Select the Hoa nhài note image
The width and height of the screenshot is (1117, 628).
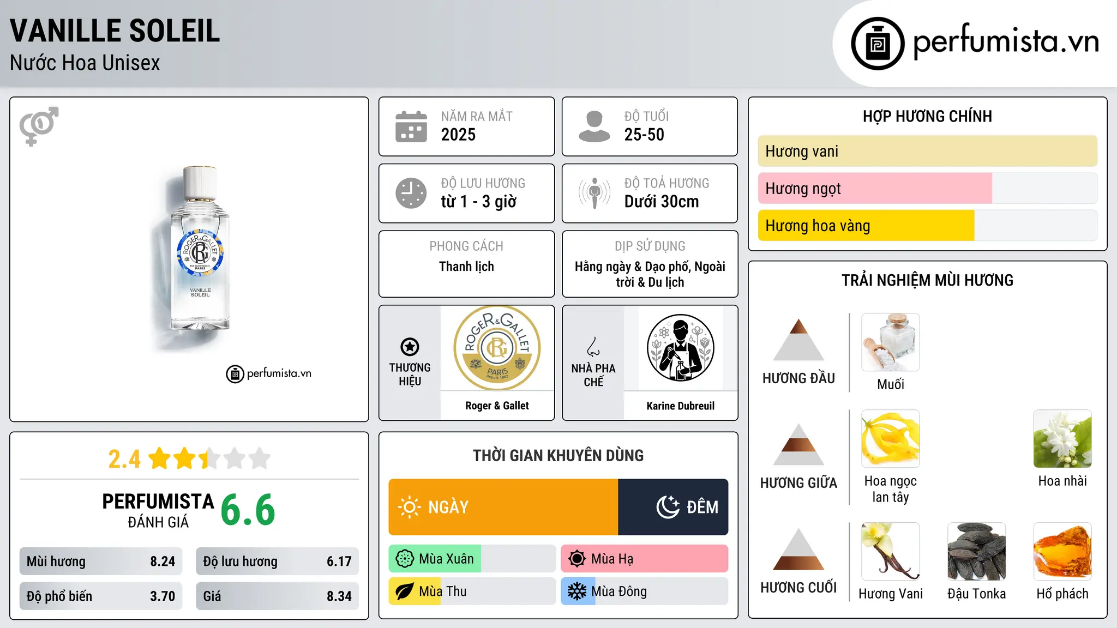1062,439
